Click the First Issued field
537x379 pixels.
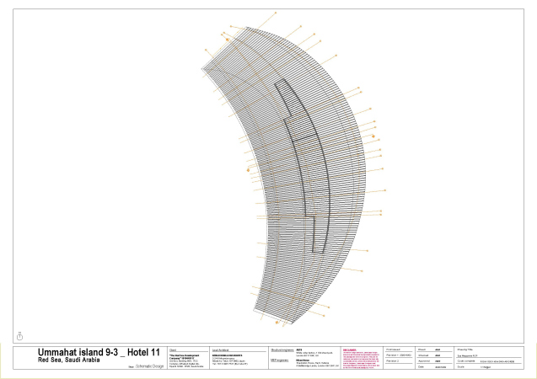tap(397, 349)
